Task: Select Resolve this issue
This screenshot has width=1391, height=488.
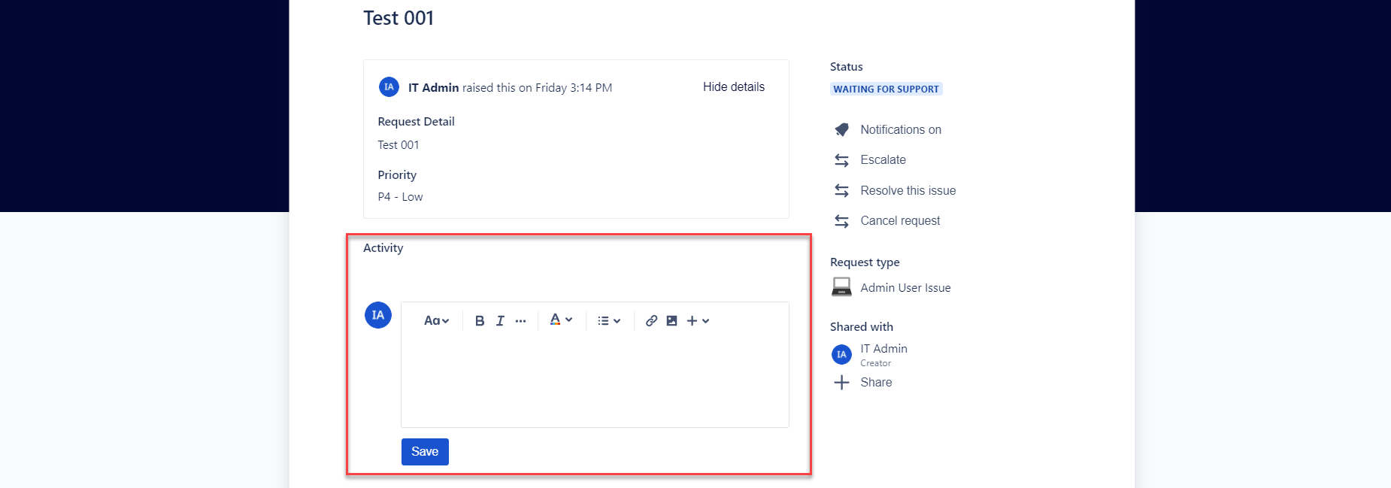Action: 908,191
